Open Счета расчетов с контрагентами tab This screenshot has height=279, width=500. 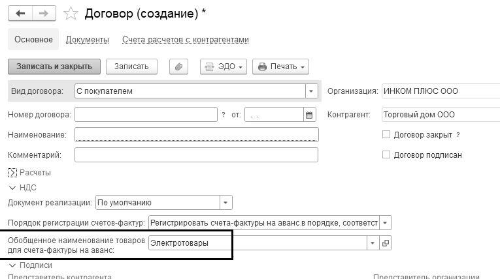pyautogui.click(x=186, y=40)
